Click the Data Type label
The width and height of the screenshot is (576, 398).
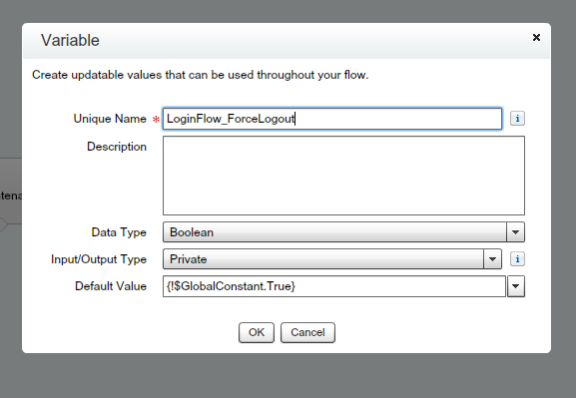pyautogui.click(x=119, y=232)
